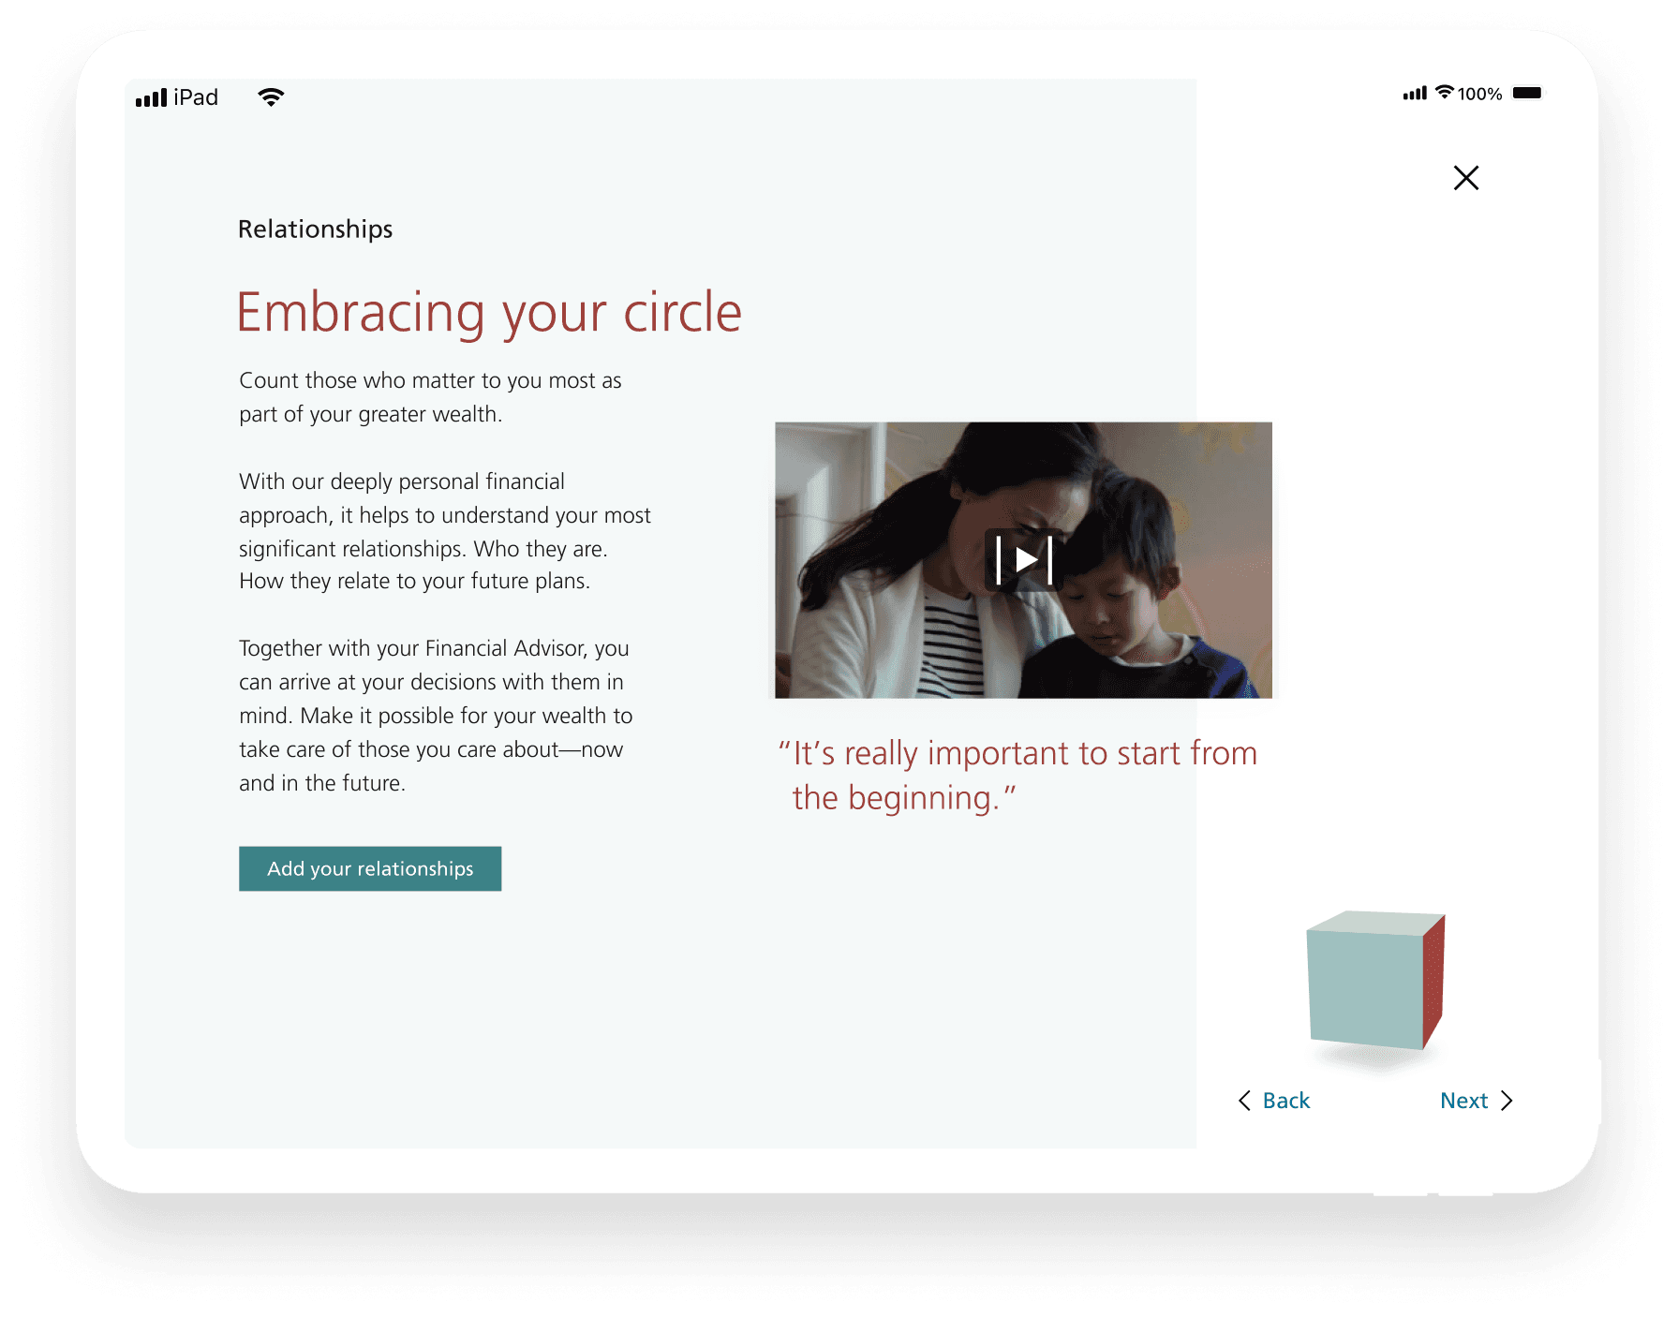1678x1317 pixels.
Task: Tap the left chevron beside Back
Action: (1244, 1101)
